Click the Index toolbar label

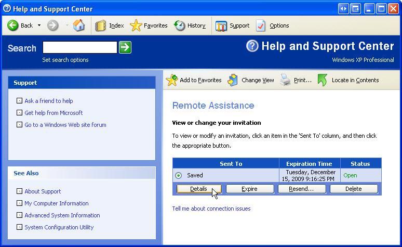[116, 25]
